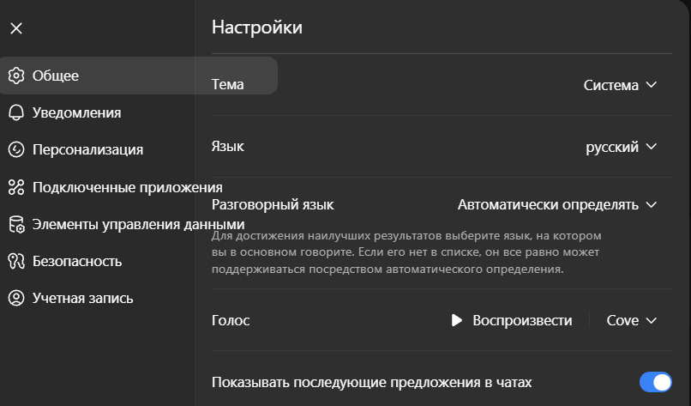Click the Настройки heading text
This screenshot has height=406, width=691.
click(x=257, y=27)
